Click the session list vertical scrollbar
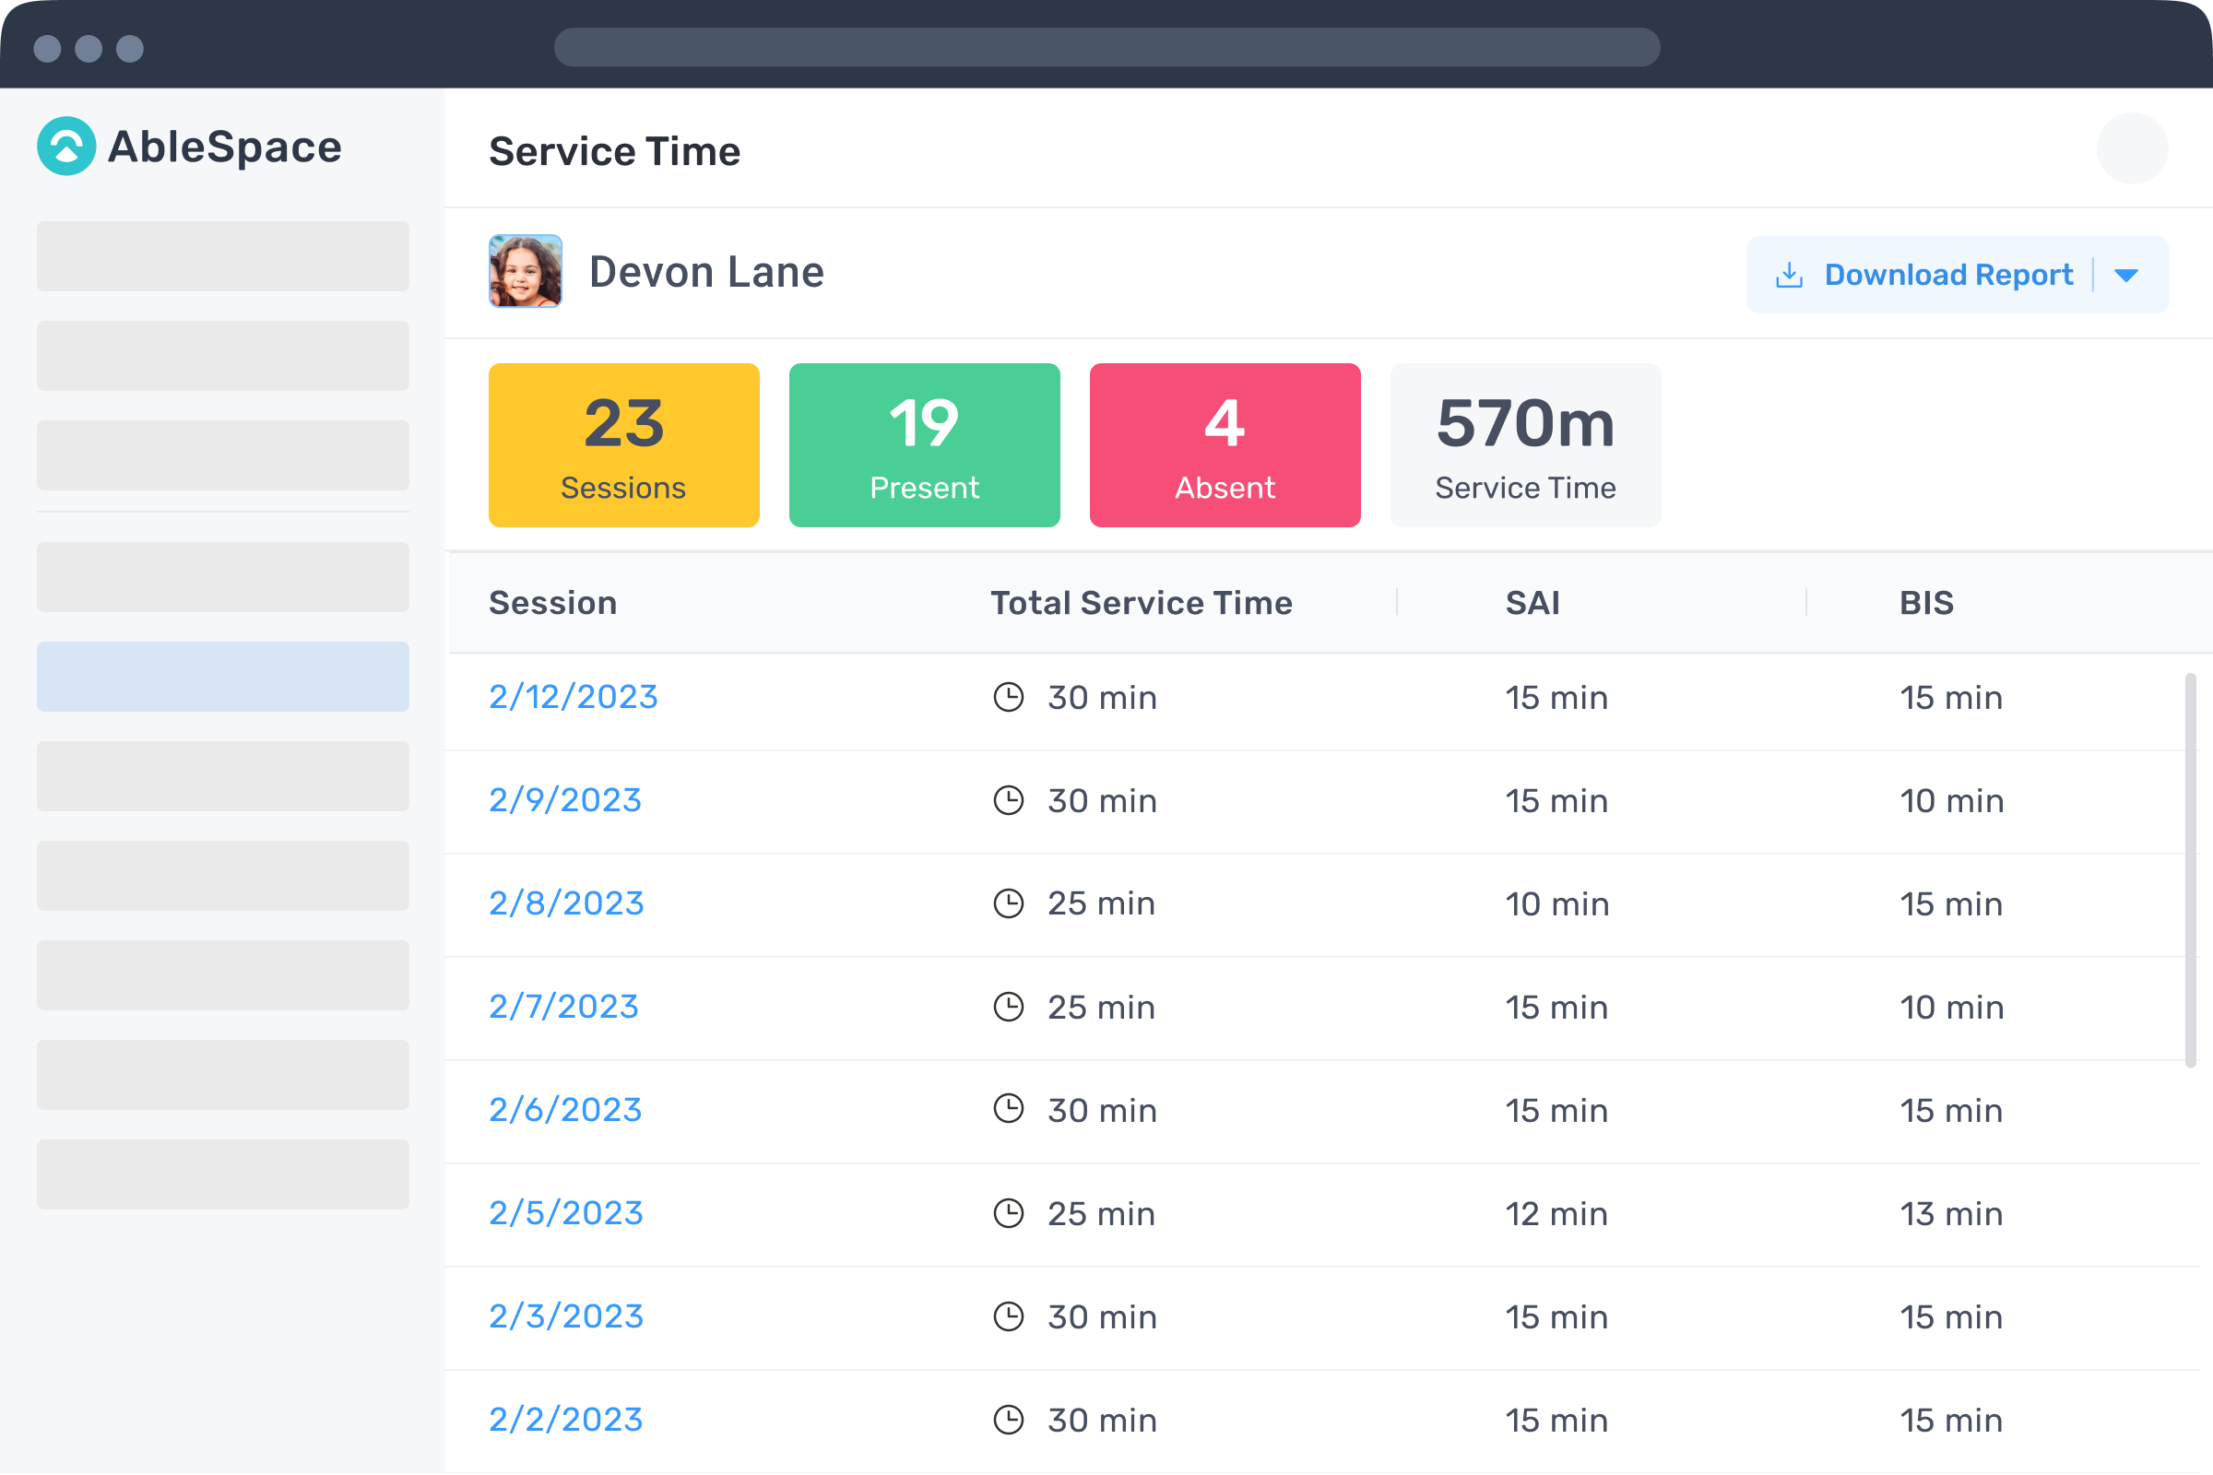This screenshot has height=1475, width=2213. pos(2189,870)
